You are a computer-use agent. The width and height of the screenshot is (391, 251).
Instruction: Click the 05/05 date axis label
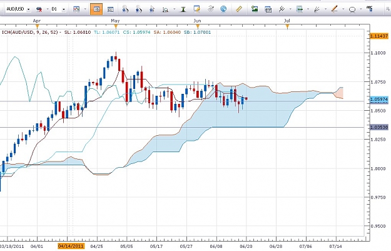[126, 246]
